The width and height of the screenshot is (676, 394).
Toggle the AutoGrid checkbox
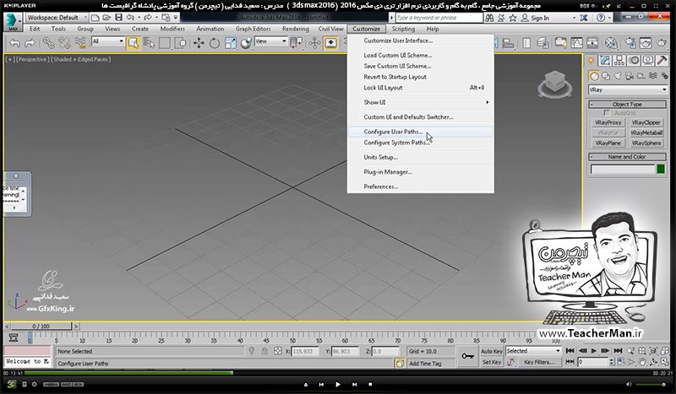[x=607, y=113]
